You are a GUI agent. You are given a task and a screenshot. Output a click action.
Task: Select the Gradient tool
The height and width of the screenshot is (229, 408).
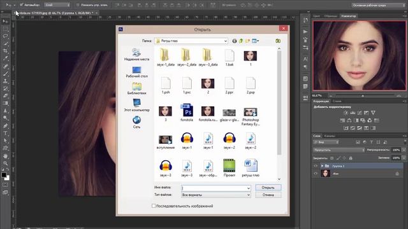coord(5,103)
